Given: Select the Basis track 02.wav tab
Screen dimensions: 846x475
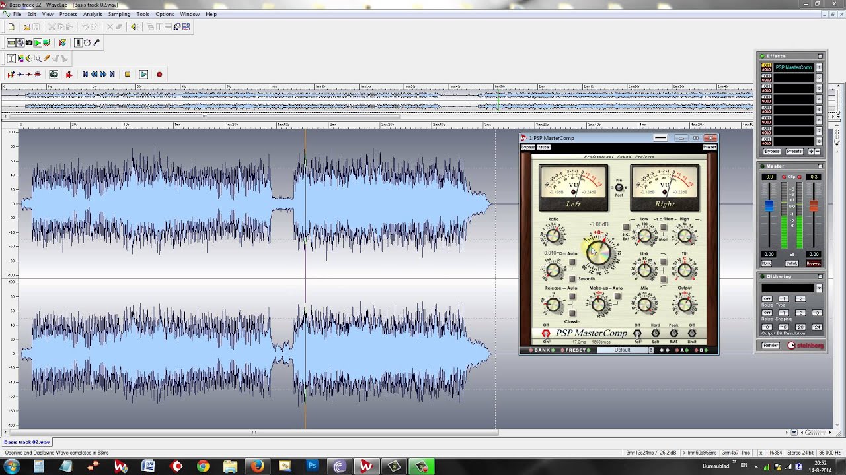Looking at the screenshot, I should [26, 442].
